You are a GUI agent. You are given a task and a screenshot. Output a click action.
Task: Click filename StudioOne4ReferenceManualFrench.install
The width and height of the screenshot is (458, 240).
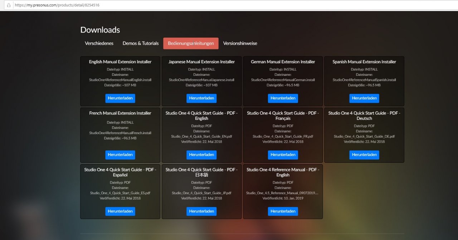coord(120,133)
